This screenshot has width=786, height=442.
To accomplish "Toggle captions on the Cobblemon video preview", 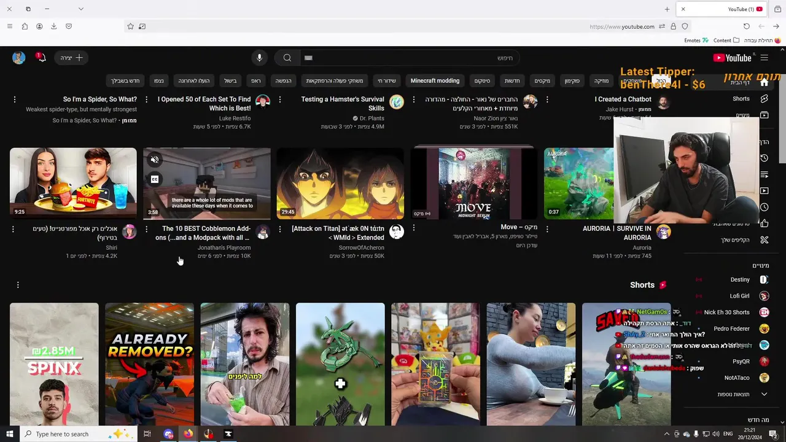I will (155, 179).
